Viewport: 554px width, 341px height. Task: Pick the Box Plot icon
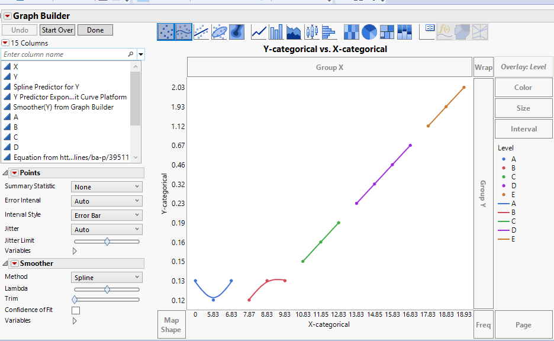pyautogui.click(x=311, y=32)
